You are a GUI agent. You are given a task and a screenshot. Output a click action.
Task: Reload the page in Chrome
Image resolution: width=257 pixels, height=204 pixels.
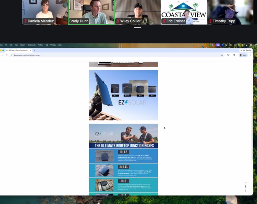click(x=6, y=55)
